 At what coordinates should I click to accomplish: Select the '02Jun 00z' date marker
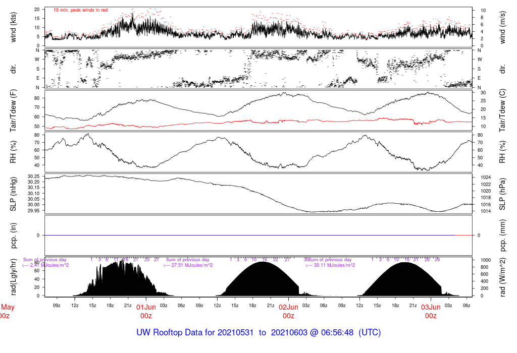(288, 312)
